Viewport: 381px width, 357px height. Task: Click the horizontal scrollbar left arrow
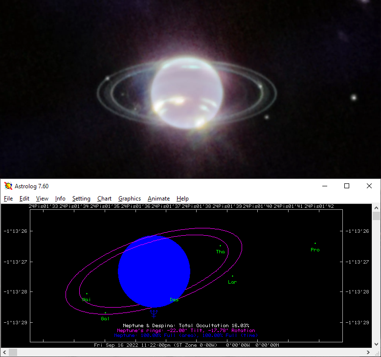pos(4,352)
